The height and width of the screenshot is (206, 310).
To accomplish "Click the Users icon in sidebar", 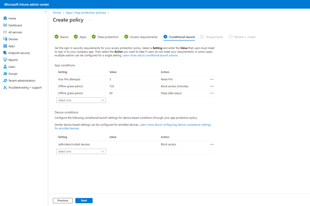I will [x=5, y=67].
